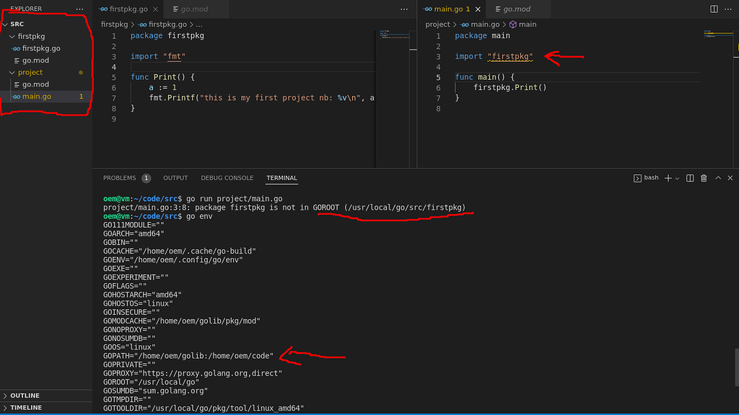Open the terminal launch profile dropdown arrow

point(677,177)
